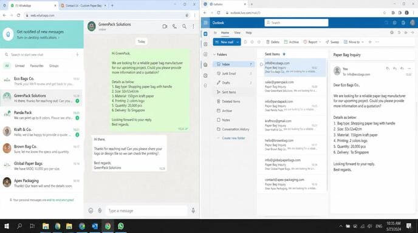Click the Type a message field
418x233 pixels.
pos(146,211)
